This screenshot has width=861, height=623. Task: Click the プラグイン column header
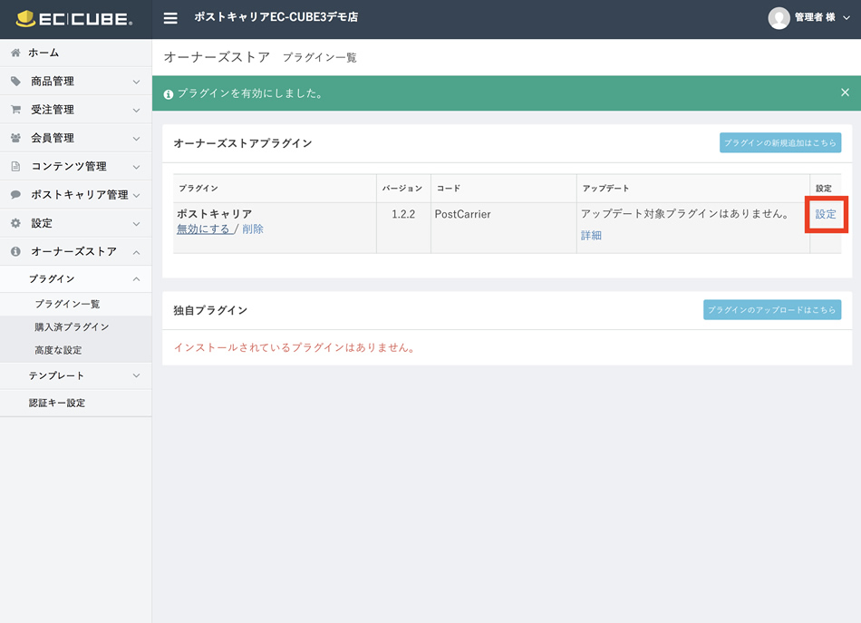coord(198,189)
